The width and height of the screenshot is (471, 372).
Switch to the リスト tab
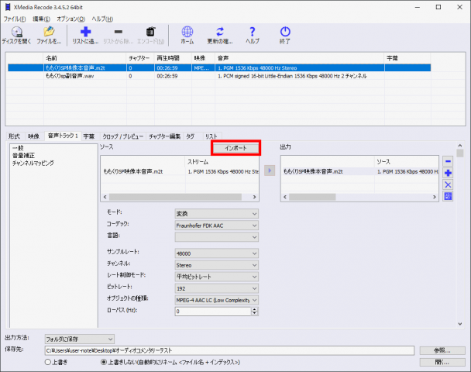coord(211,136)
